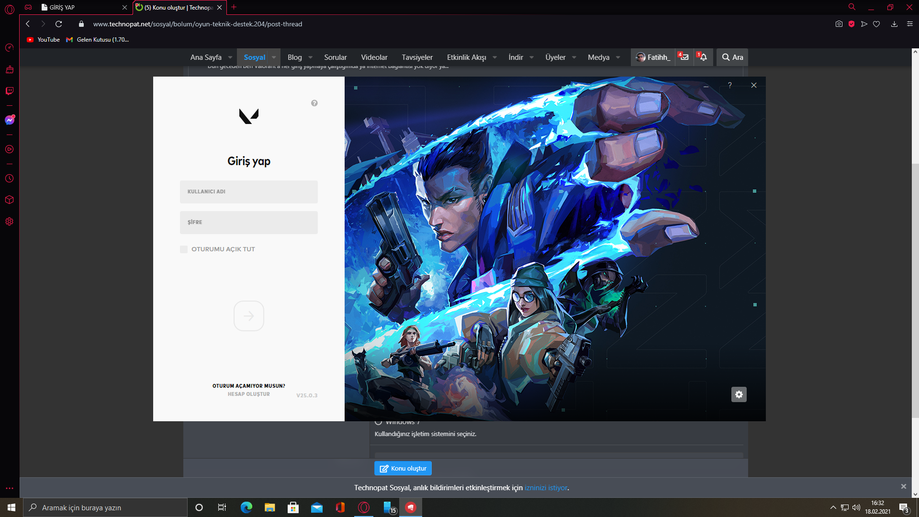Open Microsoft Edge from the taskbar
The width and height of the screenshot is (919, 517).
click(246, 507)
